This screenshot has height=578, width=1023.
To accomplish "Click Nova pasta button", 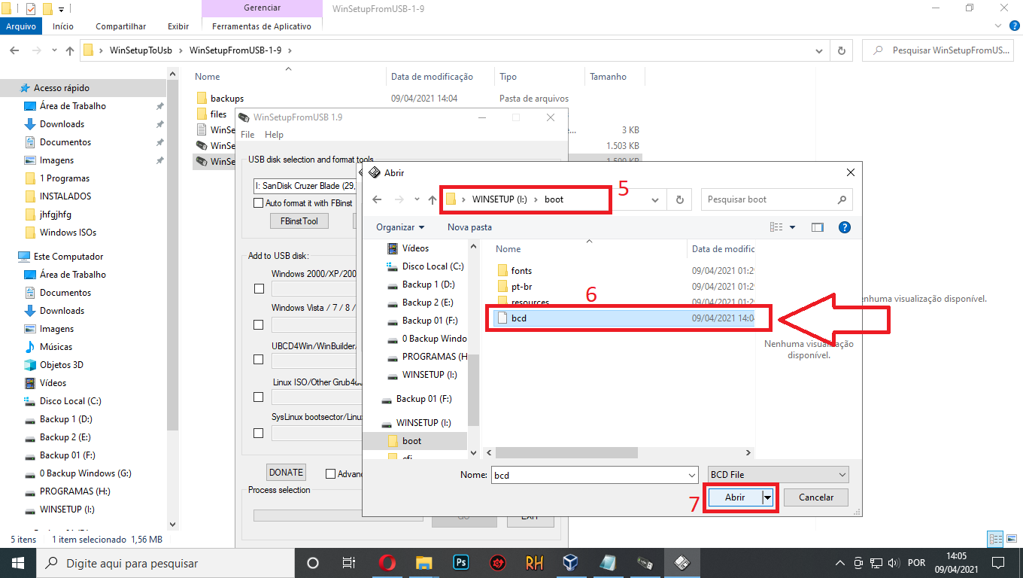I will pos(469,227).
